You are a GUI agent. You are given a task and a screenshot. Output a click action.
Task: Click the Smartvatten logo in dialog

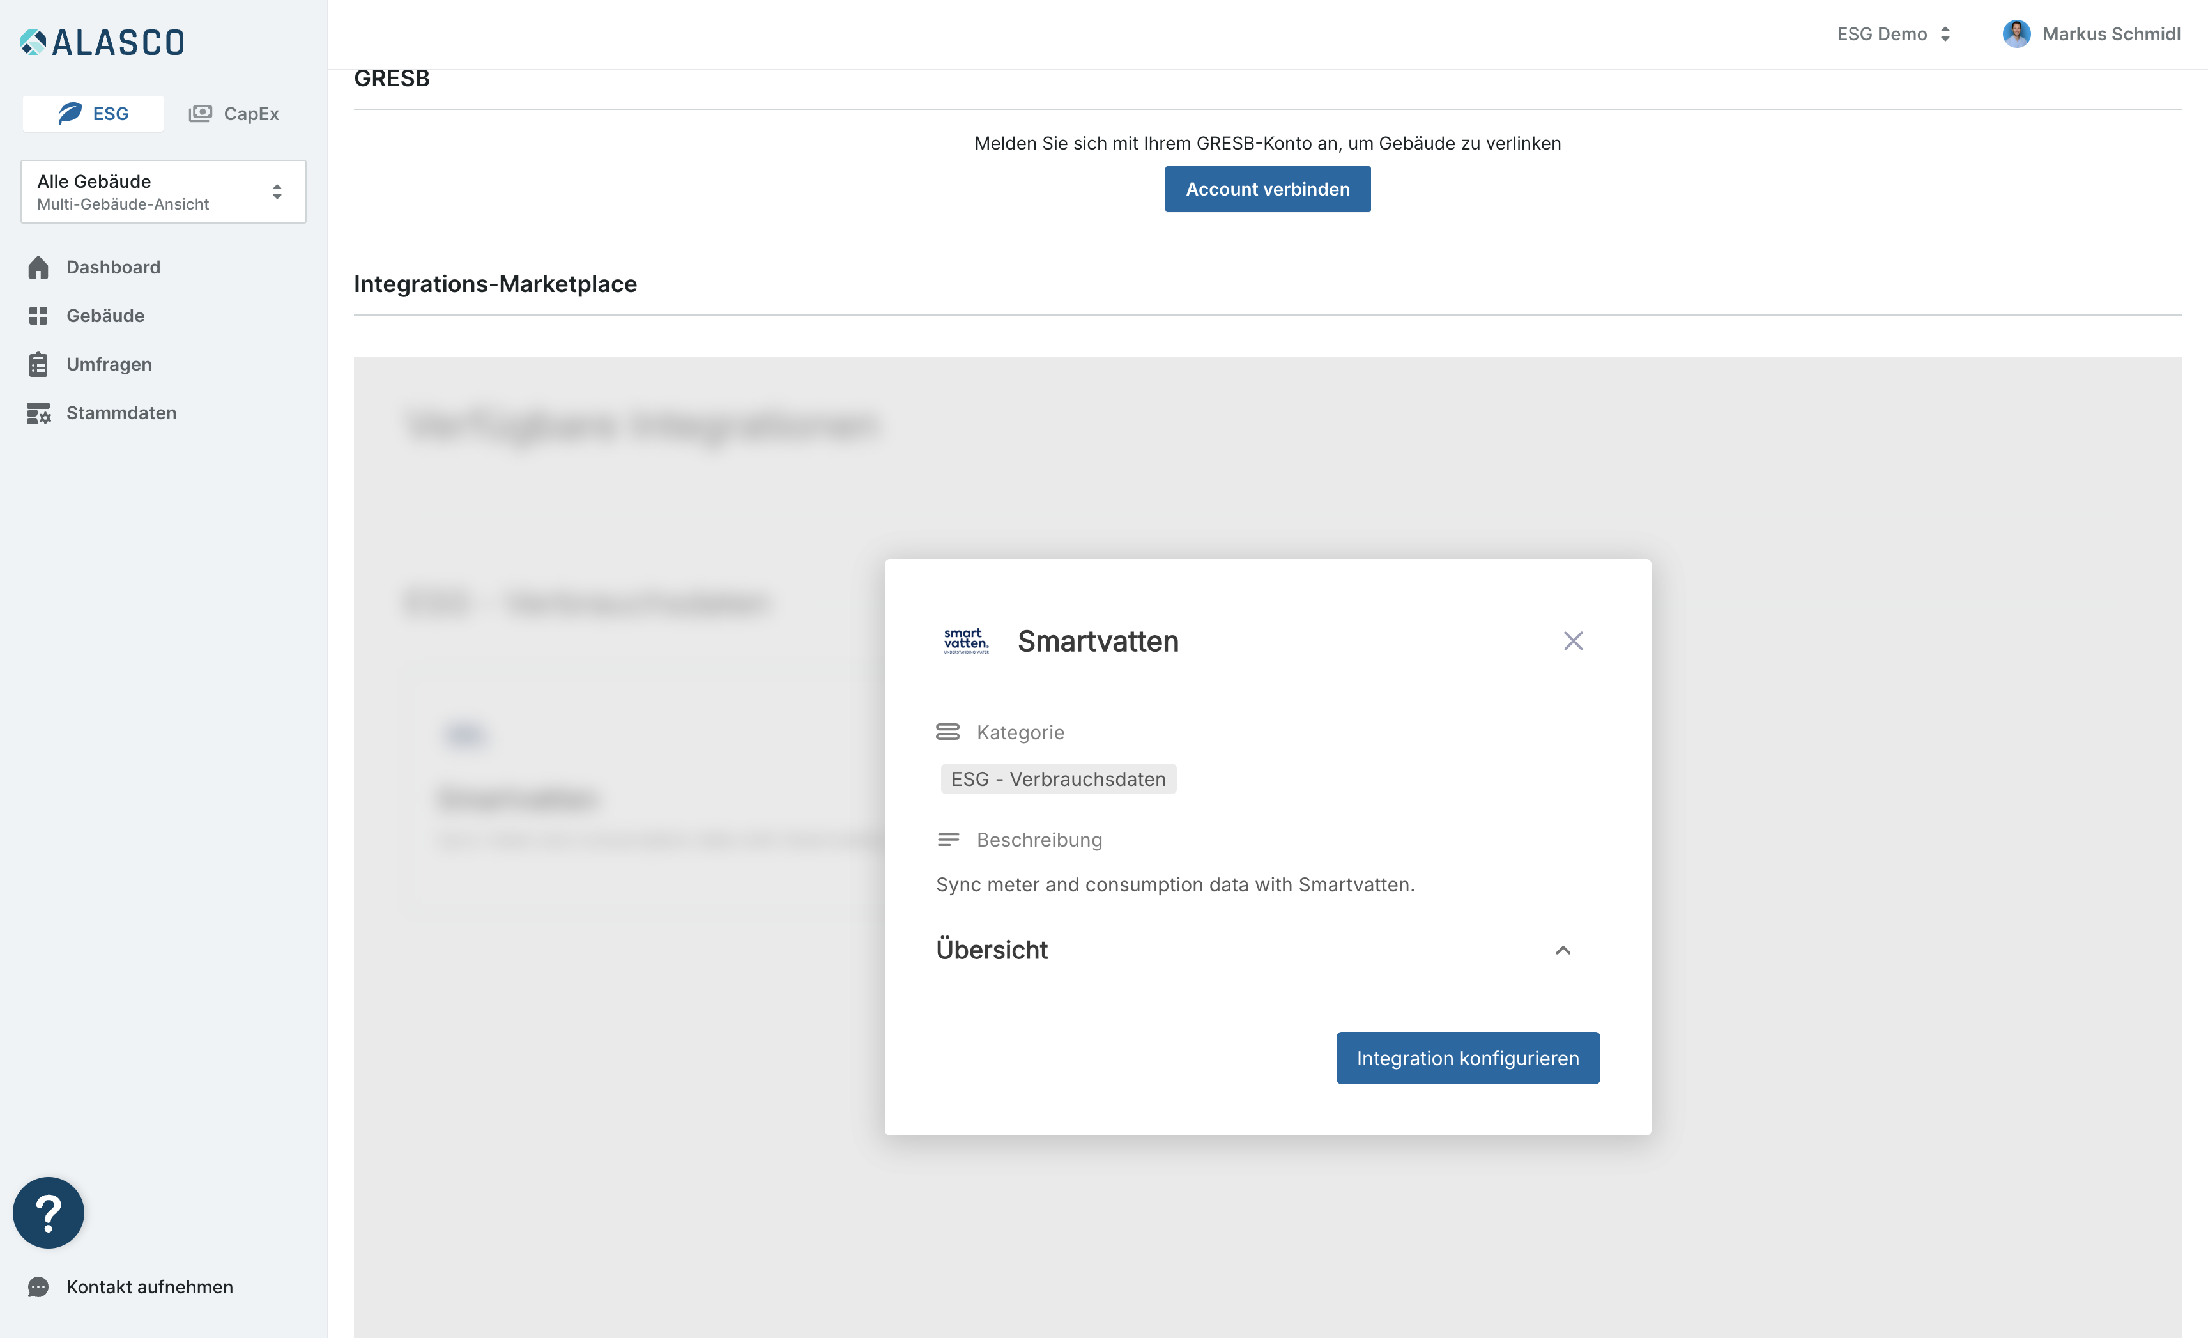pos(966,641)
